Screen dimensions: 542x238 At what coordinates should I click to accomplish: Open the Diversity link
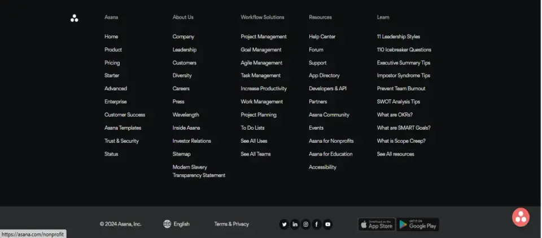click(x=182, y=76)
